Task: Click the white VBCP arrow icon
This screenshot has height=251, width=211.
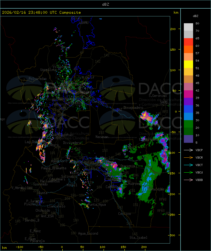Action: (188, 150)
